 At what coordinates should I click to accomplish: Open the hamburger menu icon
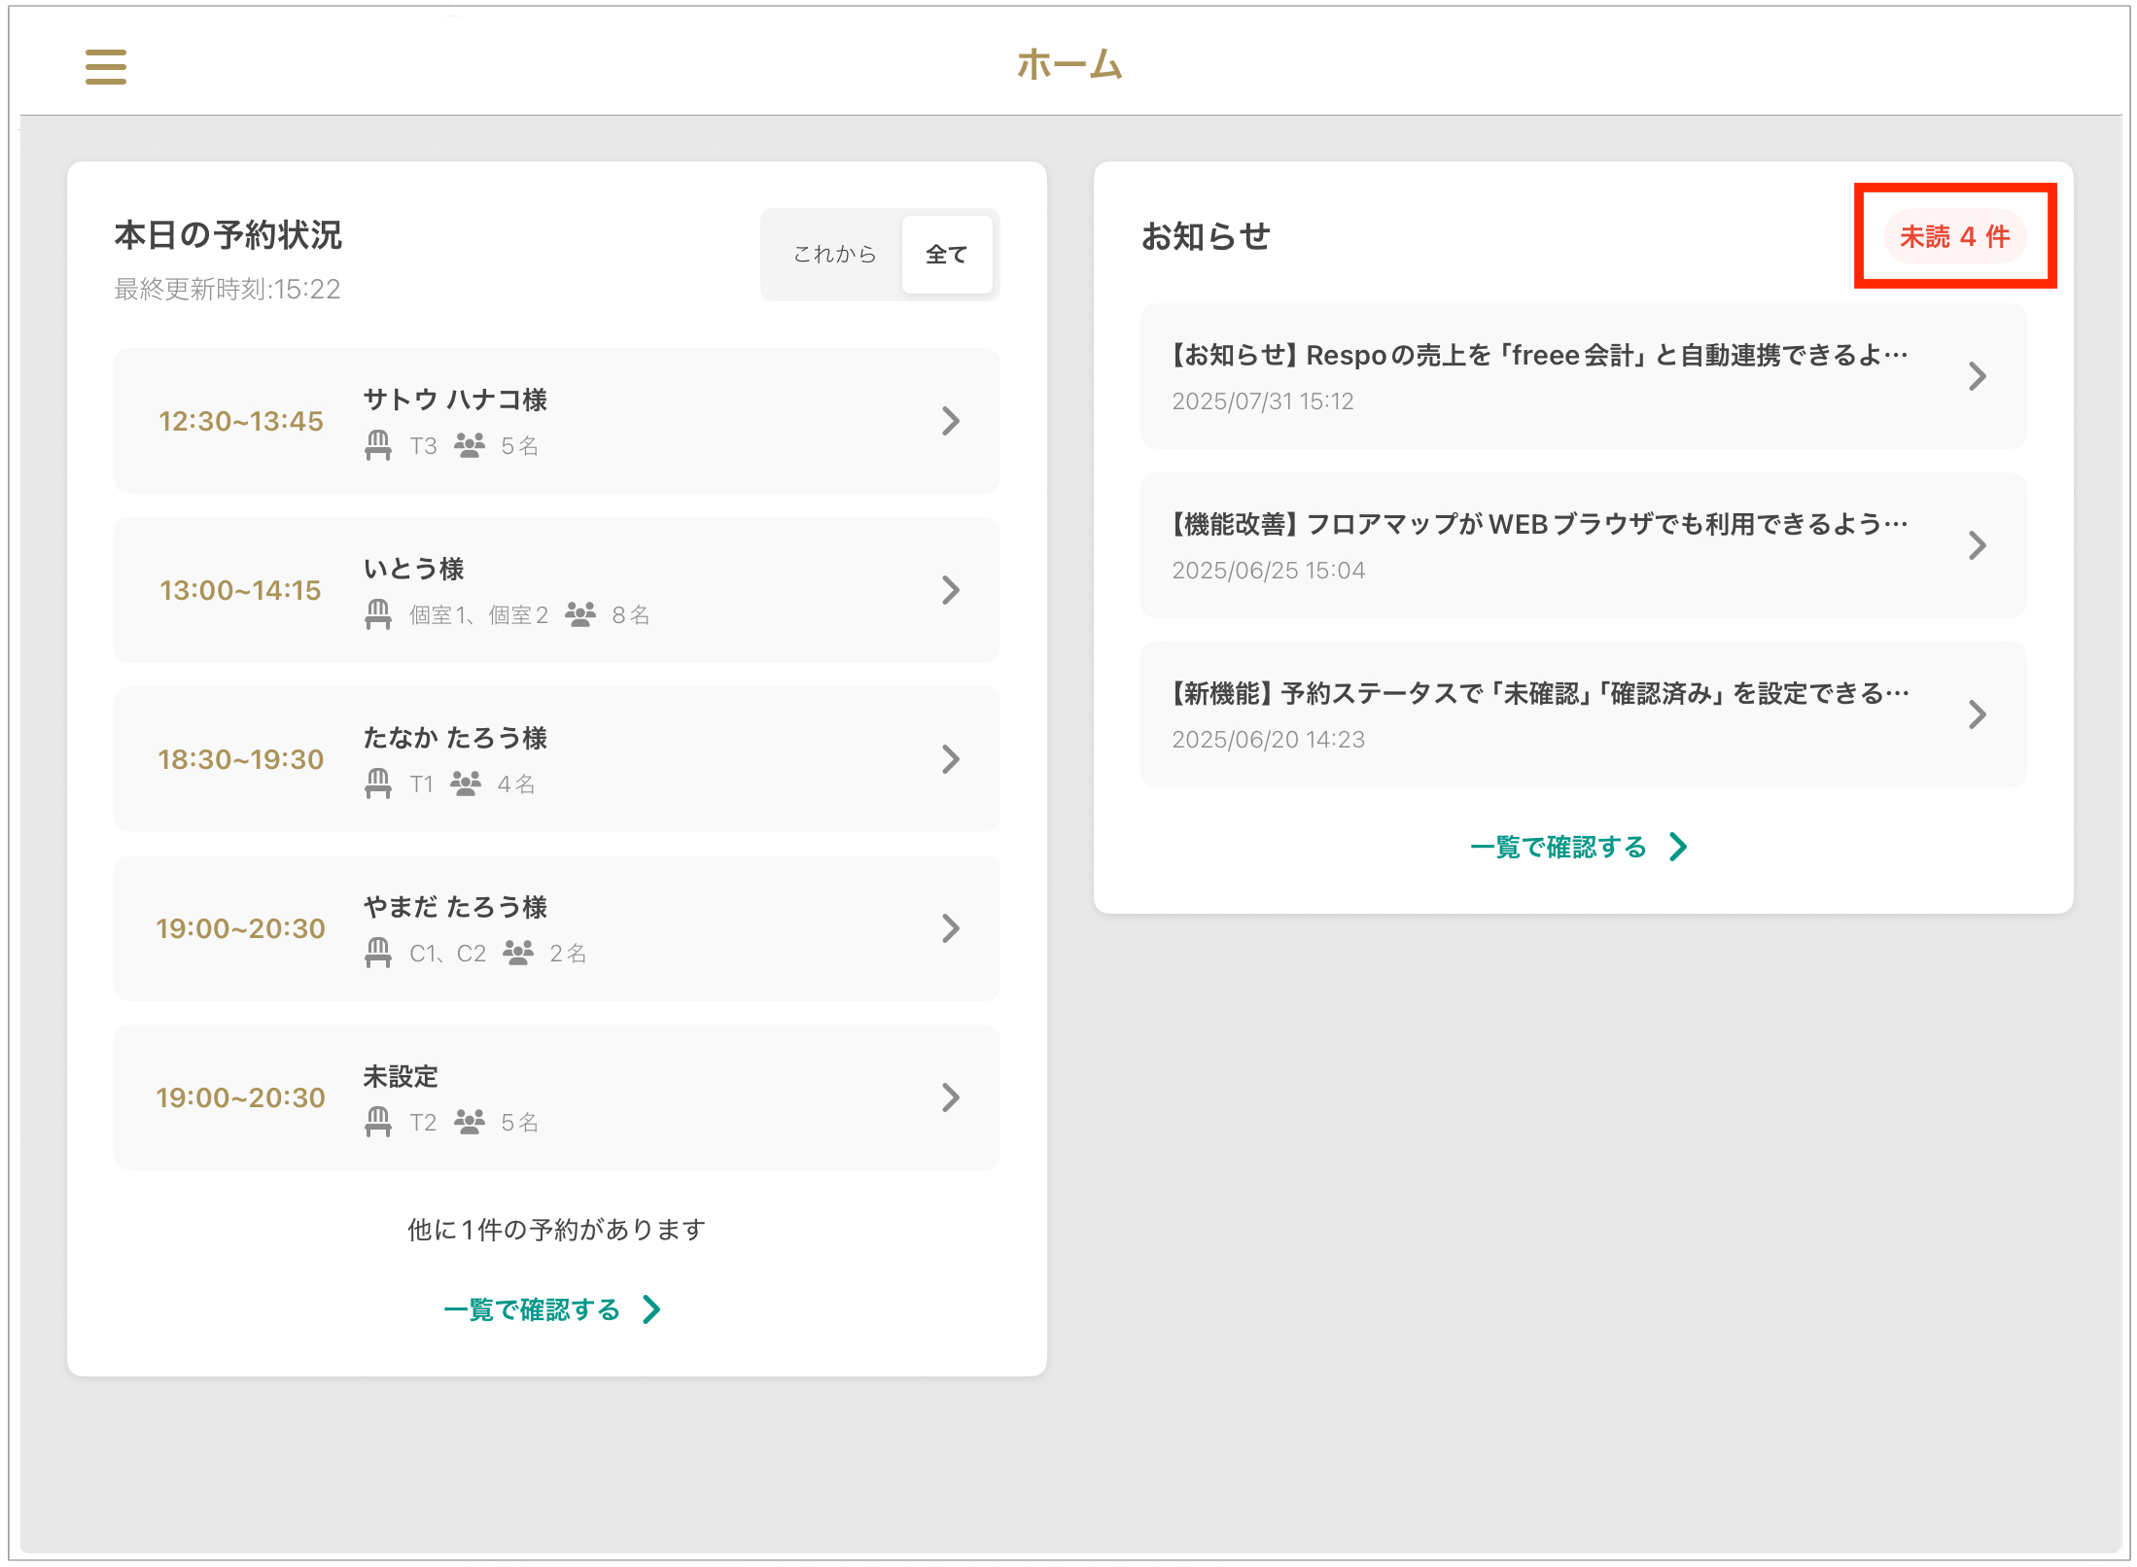pos(105,67)
